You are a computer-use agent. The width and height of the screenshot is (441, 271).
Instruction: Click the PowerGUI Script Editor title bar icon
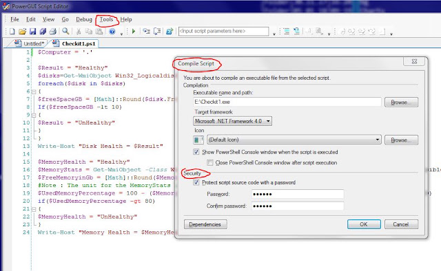pyautogui.click(x=6, y=6)
